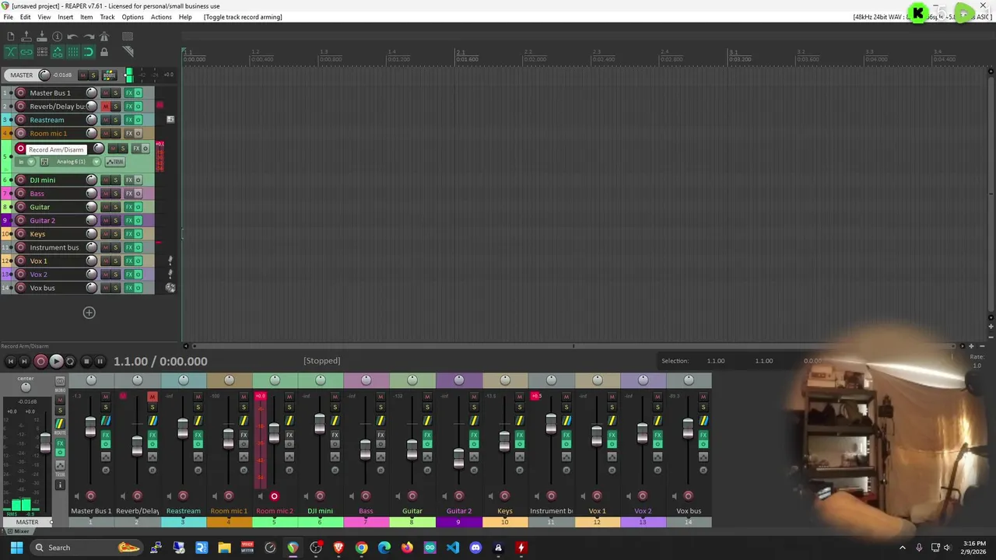The width and height of the screenshot is (996, 560).
Task: Toggle auto-crossfade toolbar icon
Action: 10,52
